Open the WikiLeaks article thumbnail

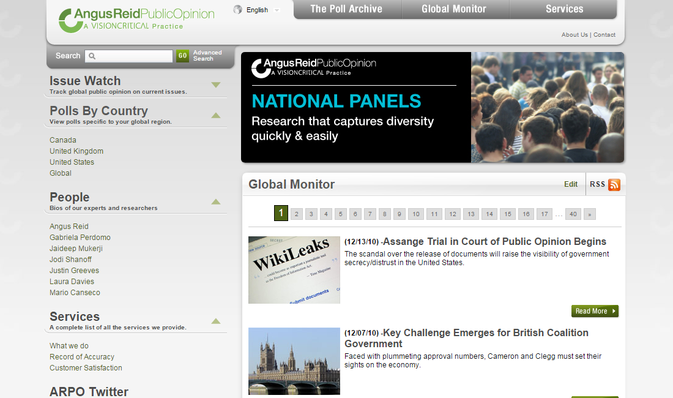[294, 270]
